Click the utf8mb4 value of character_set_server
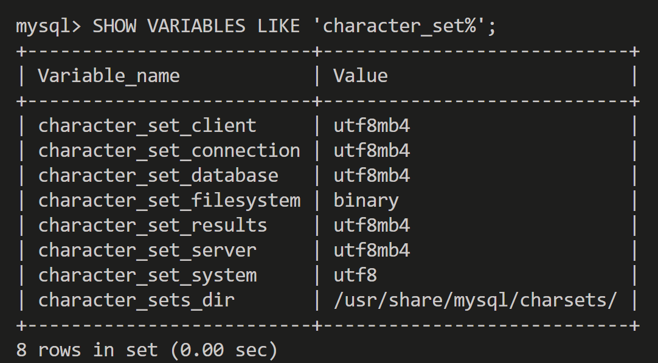The image size is (658, 363). pyautogui.click(x=372, y=251)
